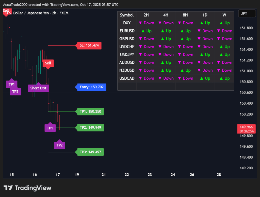The height and width of the screenshot is (197, 260).
Task: Click the green Up arrow in EURUSD 2H cell
Action: (x=143, y=31)
